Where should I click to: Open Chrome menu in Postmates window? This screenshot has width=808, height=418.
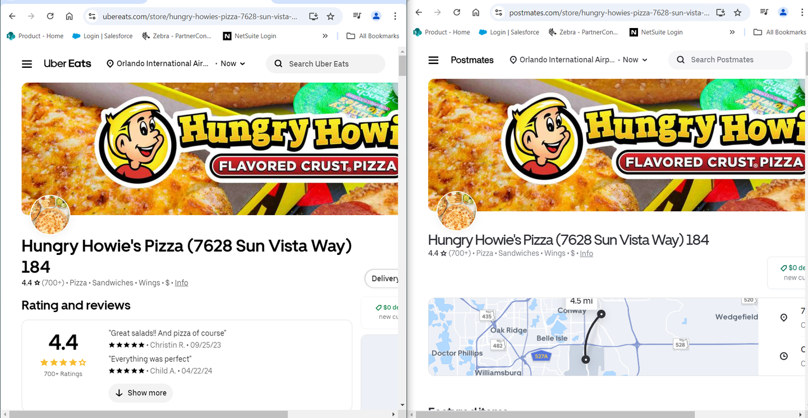(x=802, y=12)
